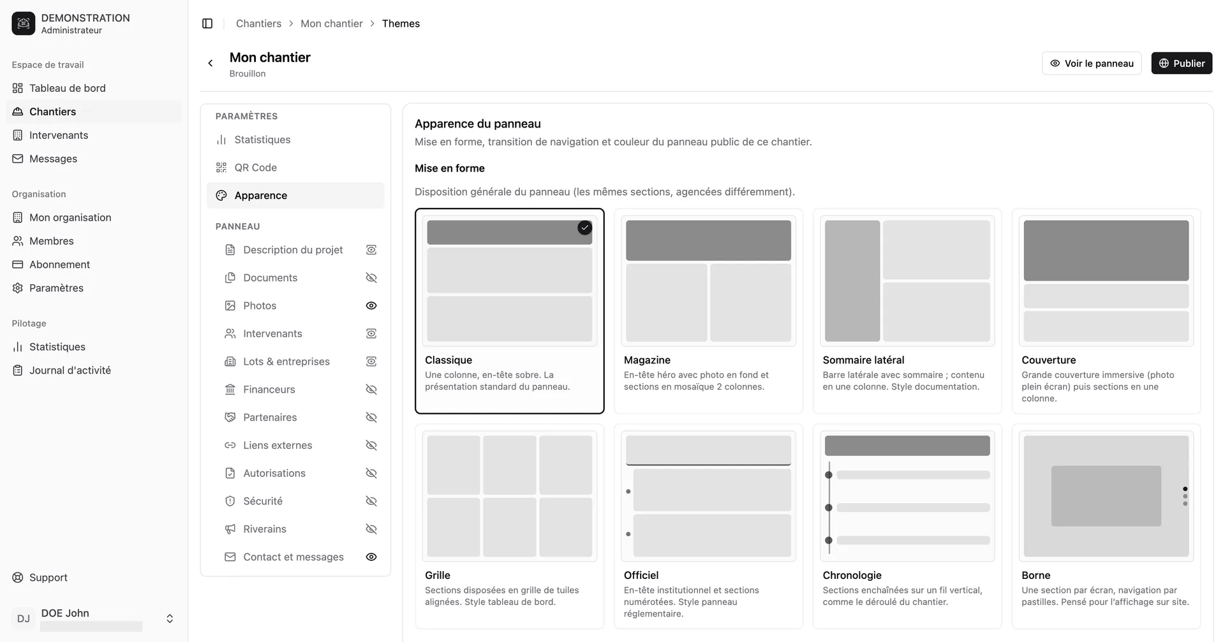This screenshot has height=642, width=1225.
Task: Click the Paramètres gear icon
Action: pos(18,288)
